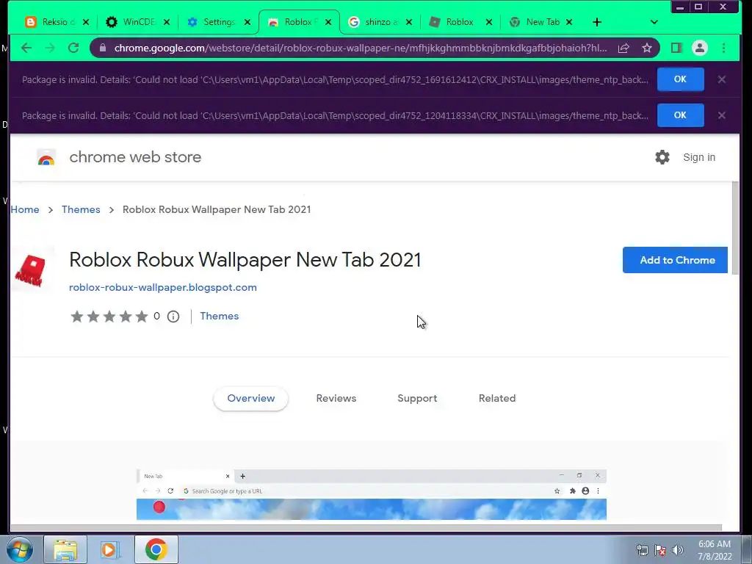Close the Settings tab
752x564 pixels.
click(247, 22)
